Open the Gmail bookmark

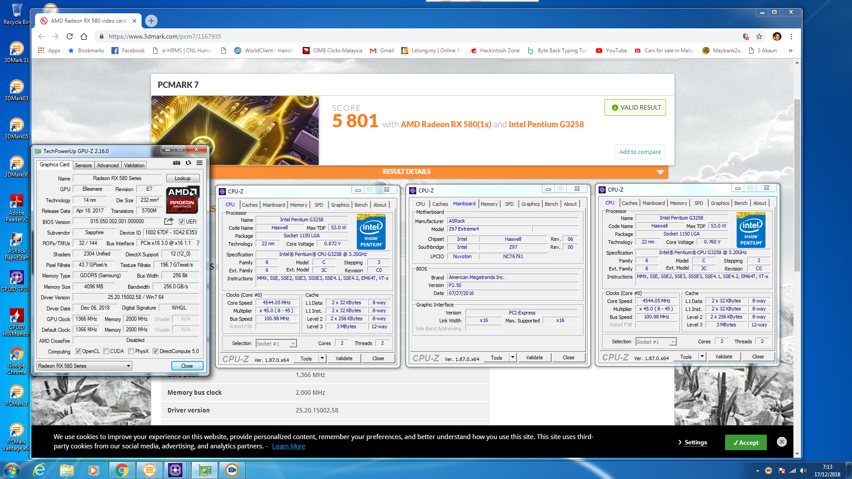[x=382, y=51]
